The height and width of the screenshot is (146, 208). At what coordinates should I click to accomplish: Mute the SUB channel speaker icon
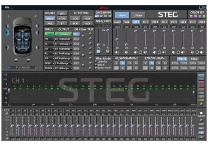click(x=126, y=52)
